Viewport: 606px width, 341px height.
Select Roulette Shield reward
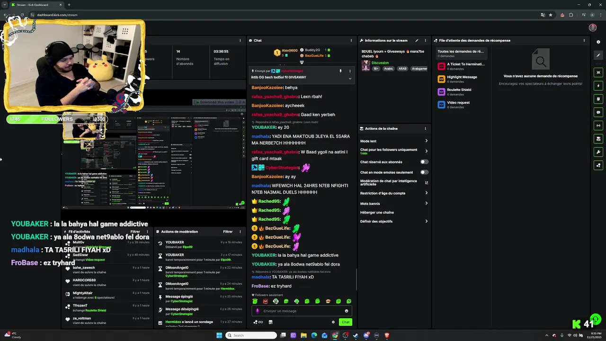(x=461, y=92)
